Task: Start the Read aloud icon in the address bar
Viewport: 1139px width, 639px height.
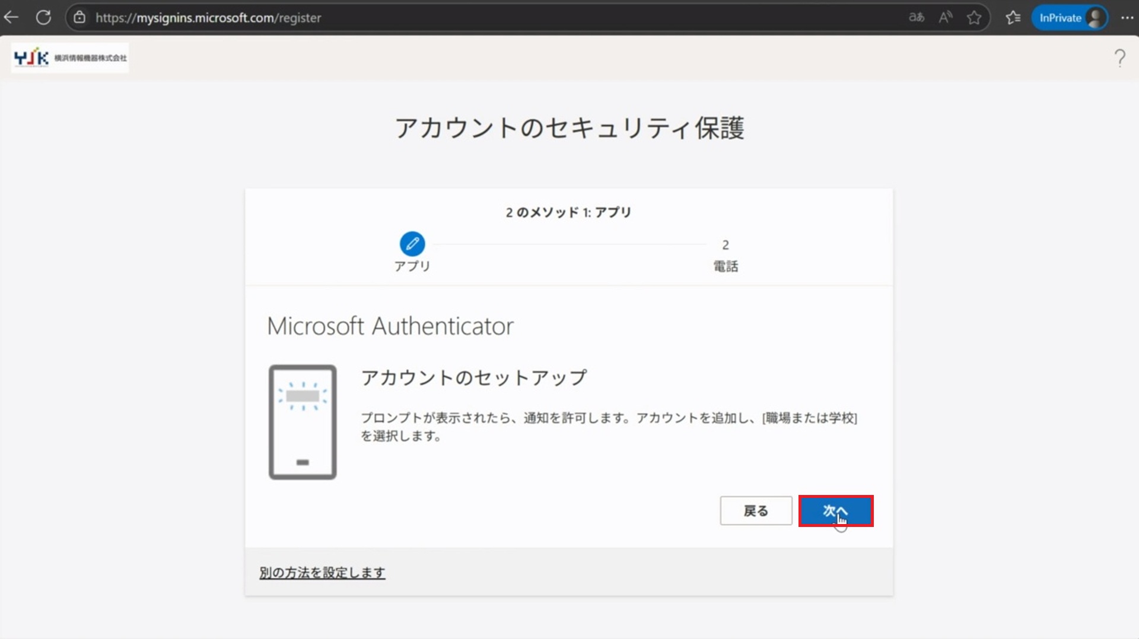Action: 945,17
